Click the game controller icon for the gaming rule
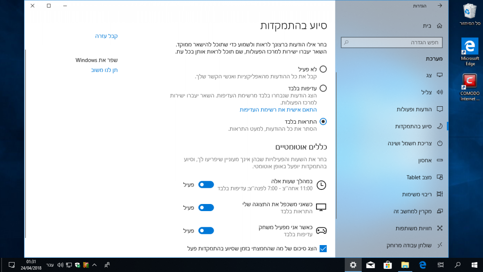 click(x=321, y=230)
